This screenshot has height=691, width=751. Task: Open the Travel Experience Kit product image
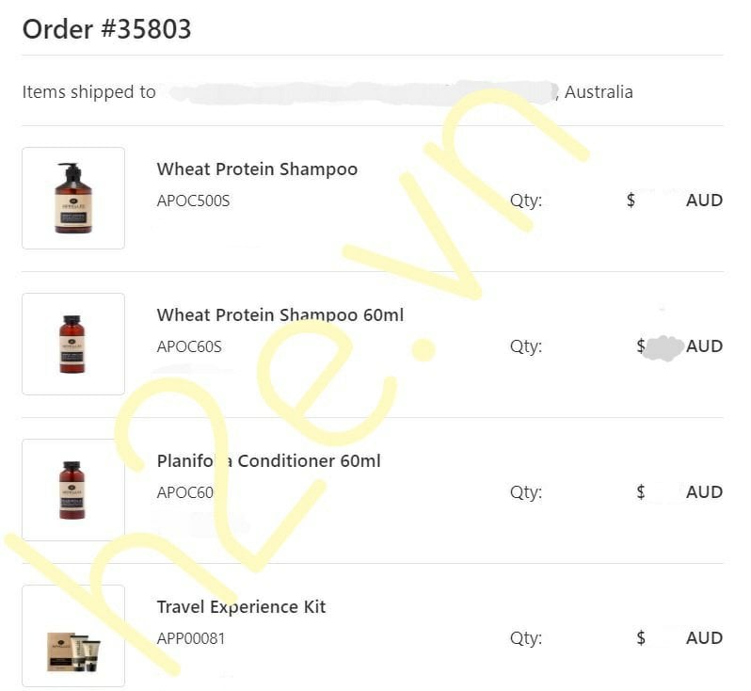pos(73,635)
